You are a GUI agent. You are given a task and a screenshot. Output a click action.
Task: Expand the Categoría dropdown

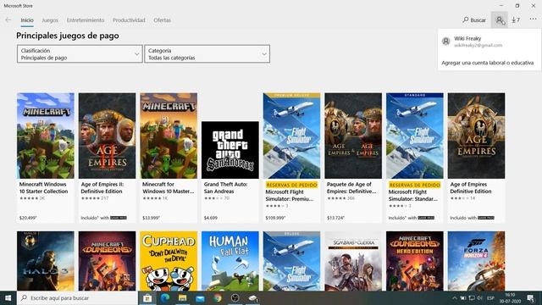pyautogui.click(x=207, y=54)
